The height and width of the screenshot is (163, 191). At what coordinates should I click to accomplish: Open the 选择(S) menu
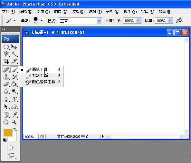78,12
